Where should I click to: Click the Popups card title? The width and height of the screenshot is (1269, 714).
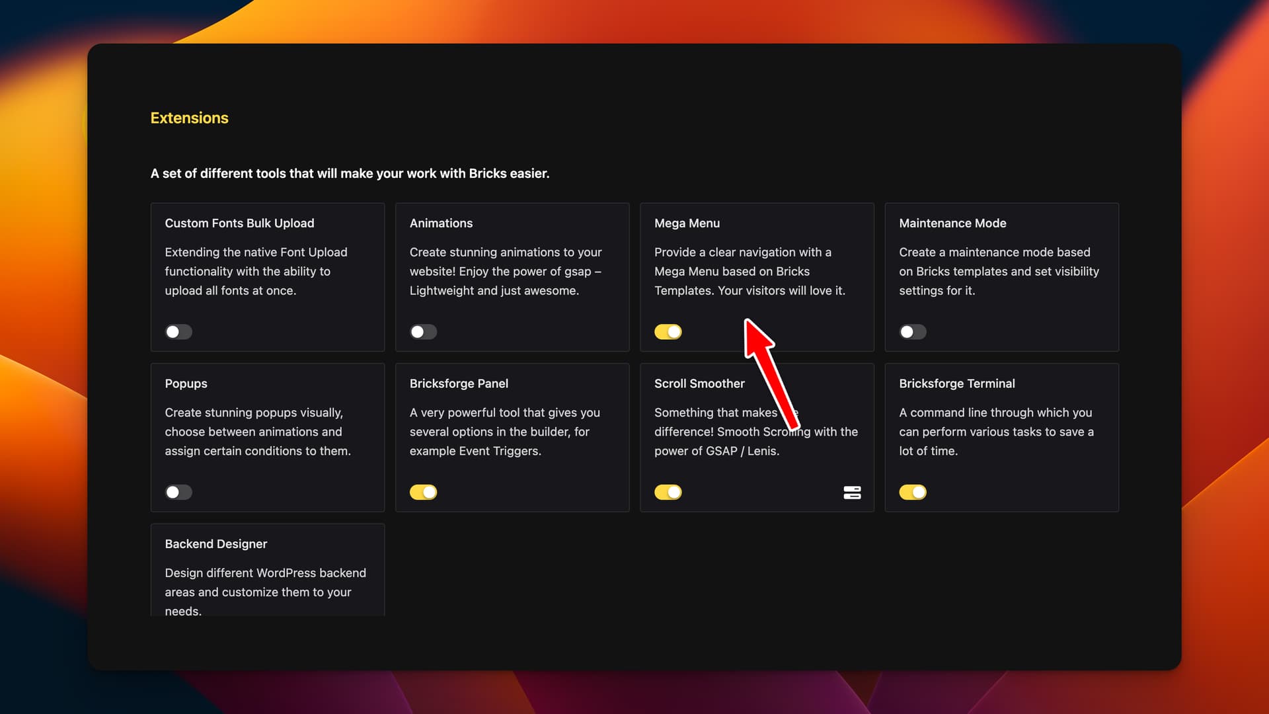point(186,384)
